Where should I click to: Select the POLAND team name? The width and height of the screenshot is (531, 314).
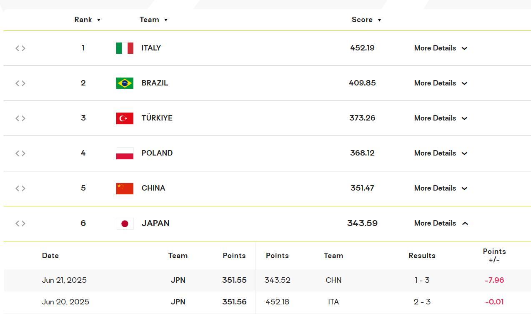point(157,153)
